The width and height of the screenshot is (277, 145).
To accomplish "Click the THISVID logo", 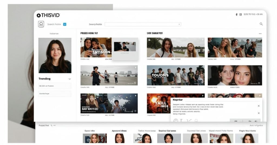I will [x=48, y=15].
